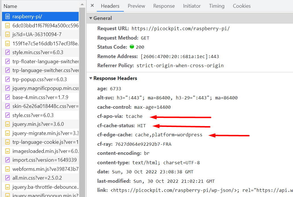
Task: Click the age value 6733
Action: point(116,89)
